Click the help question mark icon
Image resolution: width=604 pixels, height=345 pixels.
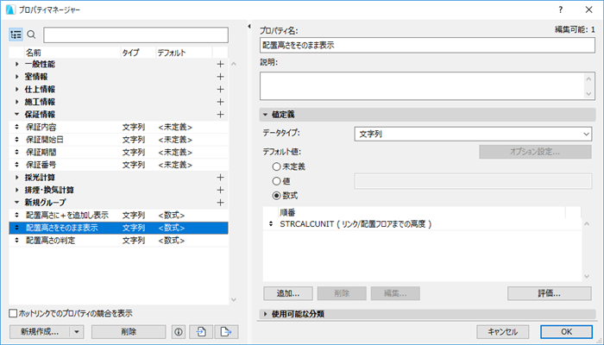[561, 10]
